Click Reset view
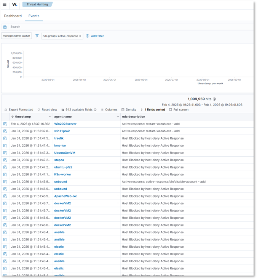This screenshot has width=257, height=279. 47,110
